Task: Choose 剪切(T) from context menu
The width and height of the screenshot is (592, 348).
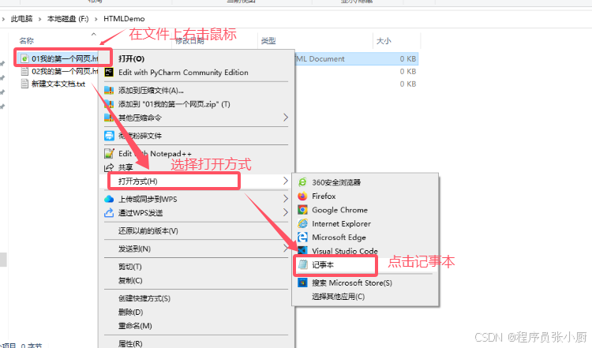Action: [196, 267]
